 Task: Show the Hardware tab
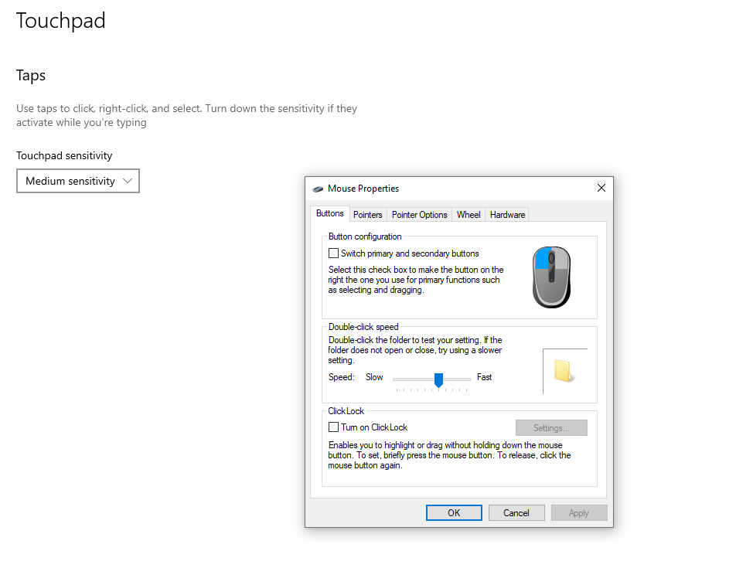coord(507,215)
